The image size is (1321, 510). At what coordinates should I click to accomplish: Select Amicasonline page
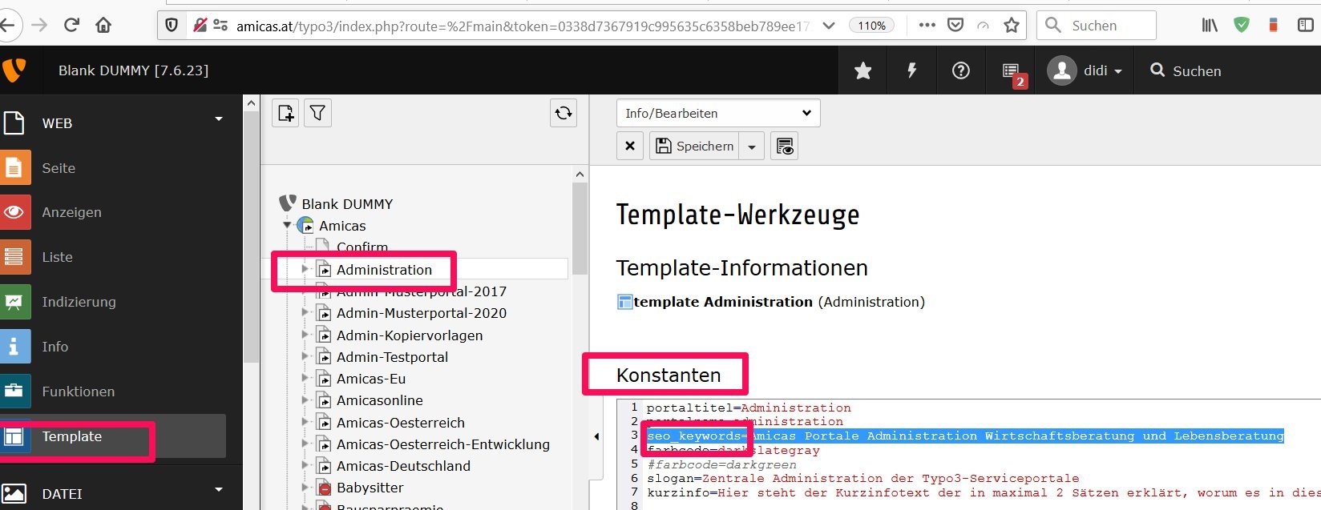[x=380, y=400]
